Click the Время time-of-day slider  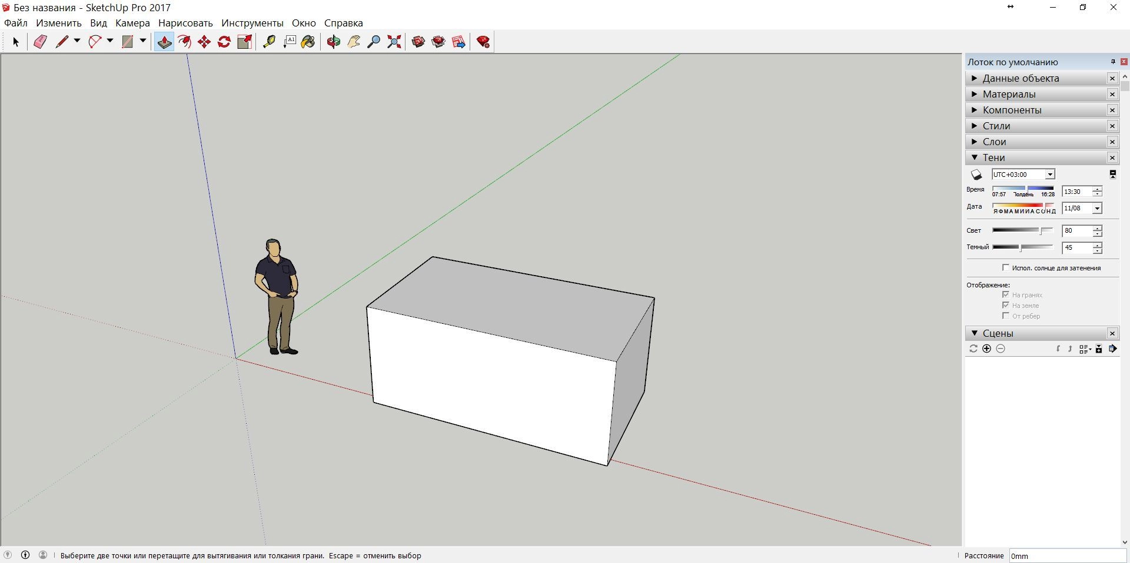1023,189
